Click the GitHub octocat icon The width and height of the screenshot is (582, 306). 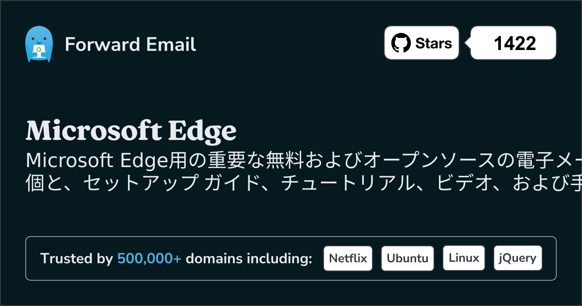tap(401, 43)
